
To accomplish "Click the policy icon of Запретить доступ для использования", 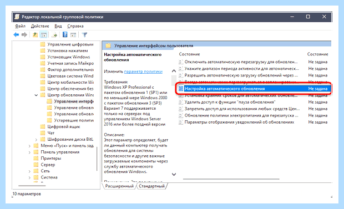I will pos(181,109).
